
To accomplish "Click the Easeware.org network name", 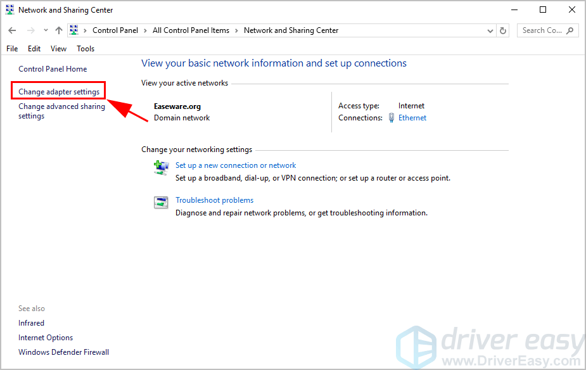I will (177, 106).
